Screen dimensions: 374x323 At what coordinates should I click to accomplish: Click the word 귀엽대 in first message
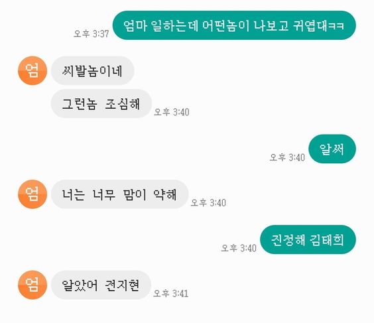click(310, 25)
